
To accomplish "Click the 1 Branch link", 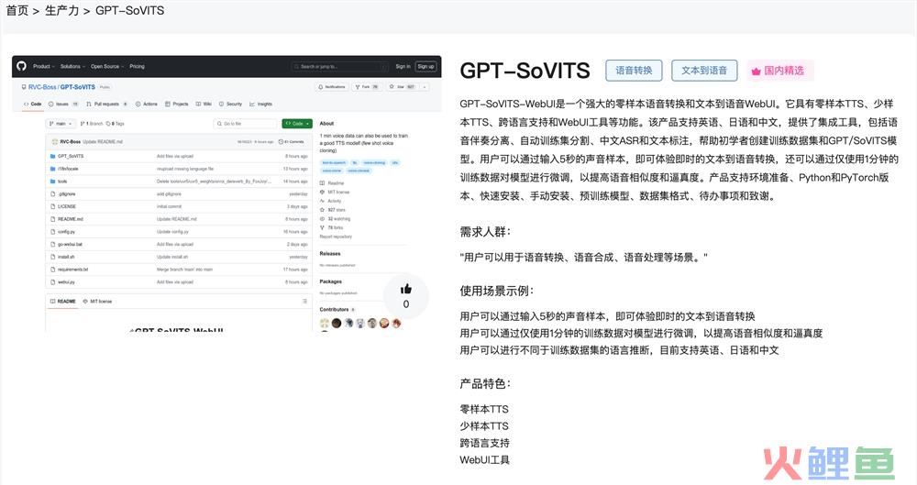I will click(91, 124).
